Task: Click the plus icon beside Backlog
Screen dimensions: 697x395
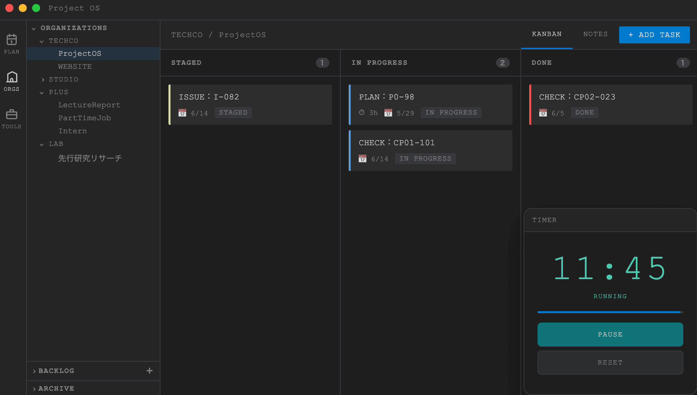Action: tap(149, 371)
